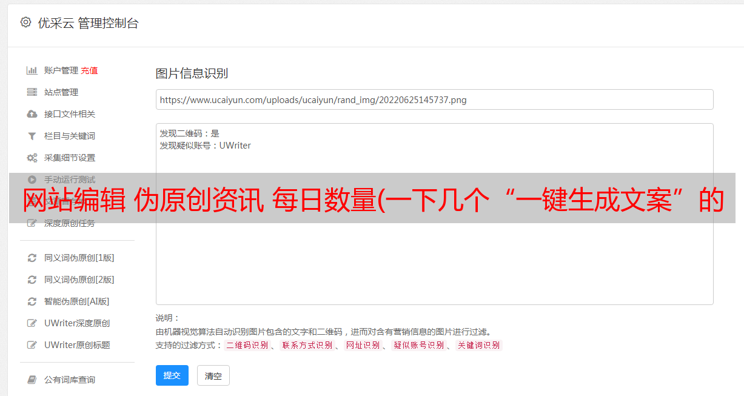Click the refresh icon for 同义词伪原创[1版]

click(x=32, y=258)
